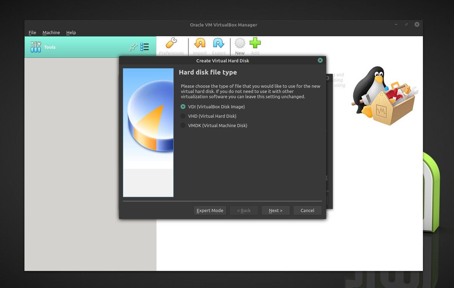Click the list menu icon next to Tools
The width and height of the screenshot is (454, 288).
pyautogui.click(x=145, y=46)
